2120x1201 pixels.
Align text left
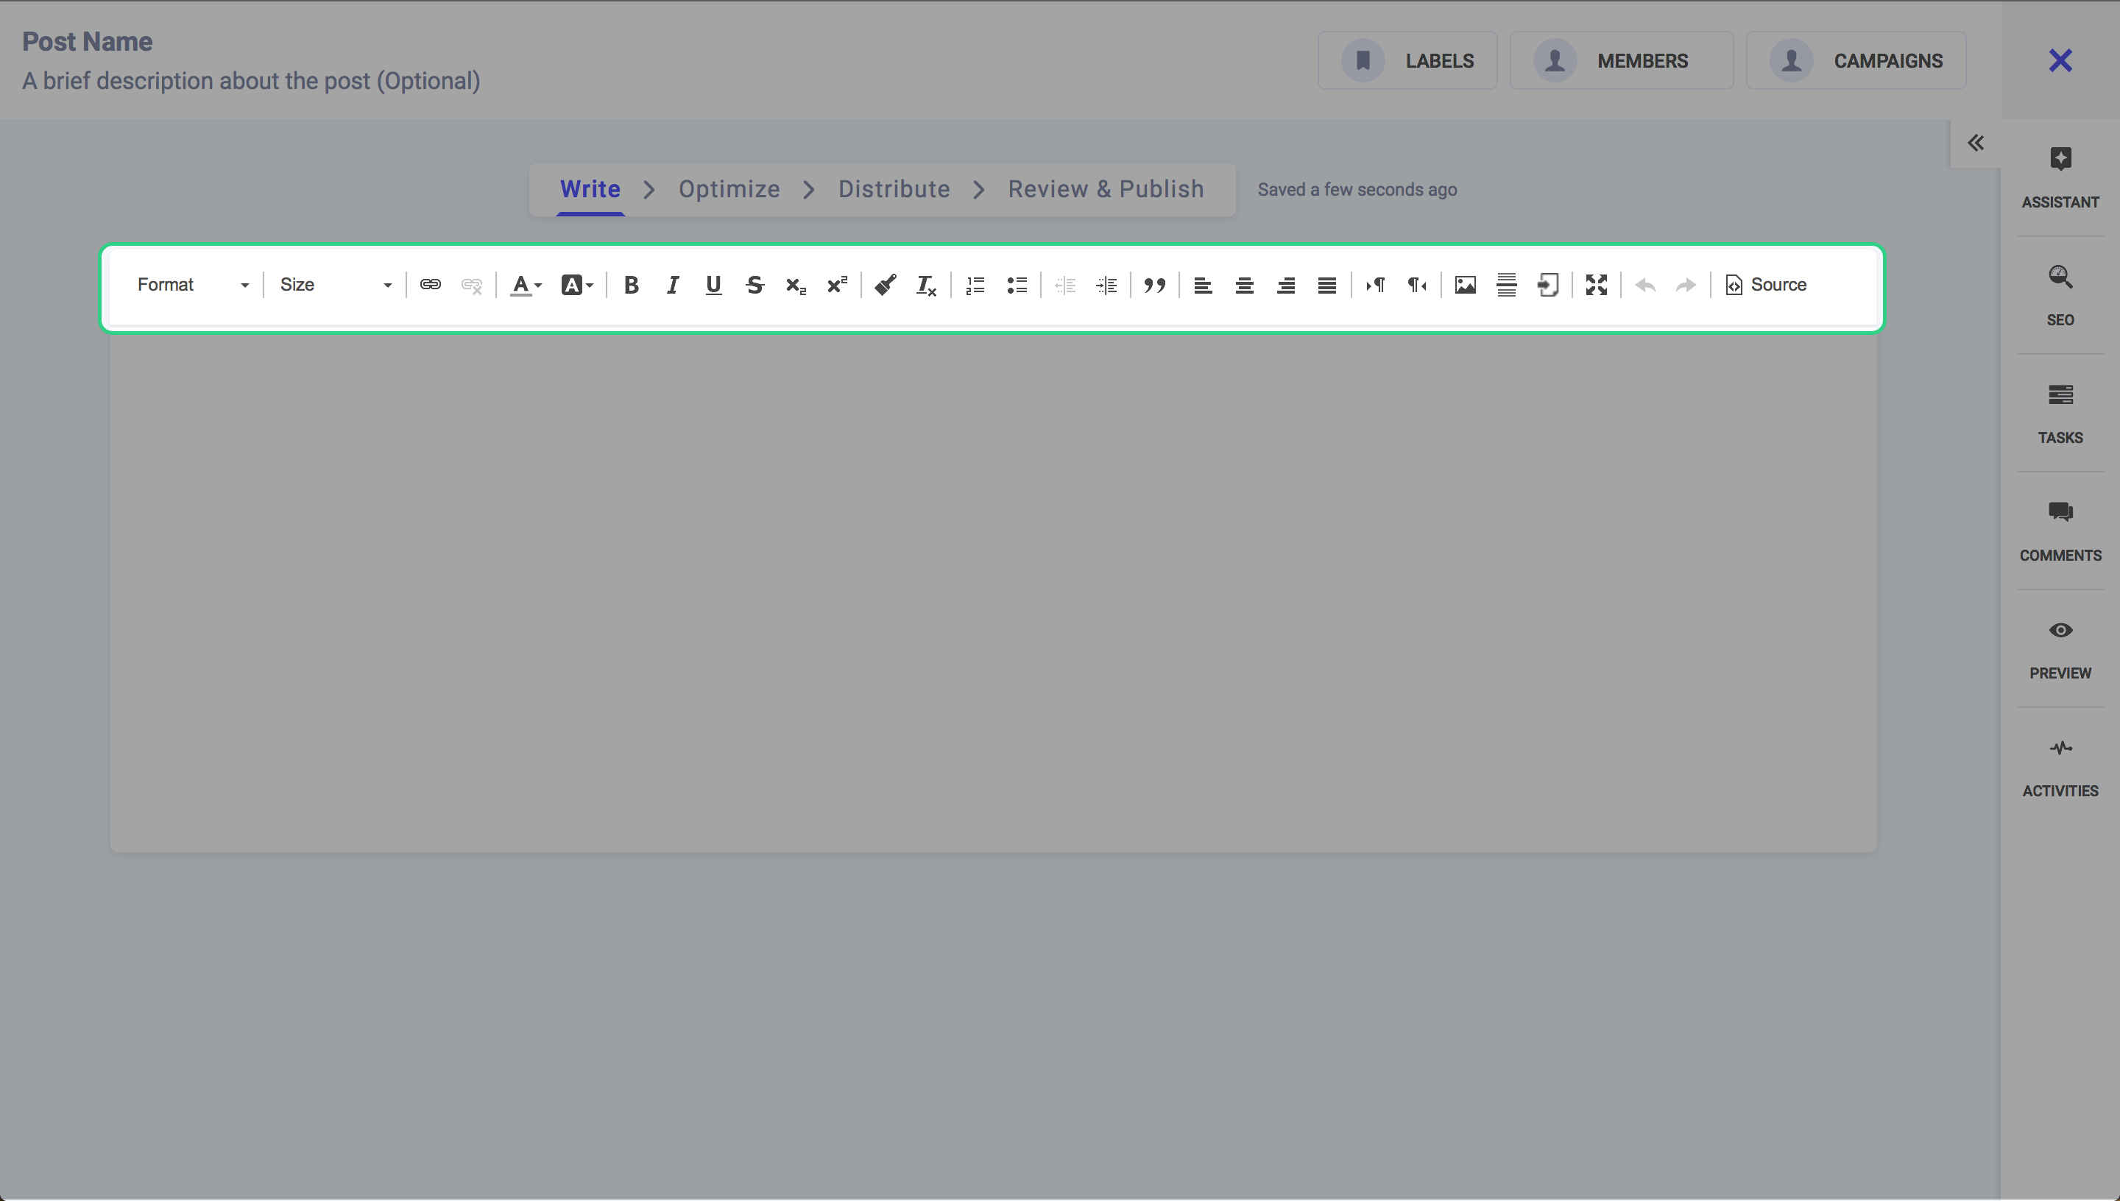click(x=1203, y=285)
